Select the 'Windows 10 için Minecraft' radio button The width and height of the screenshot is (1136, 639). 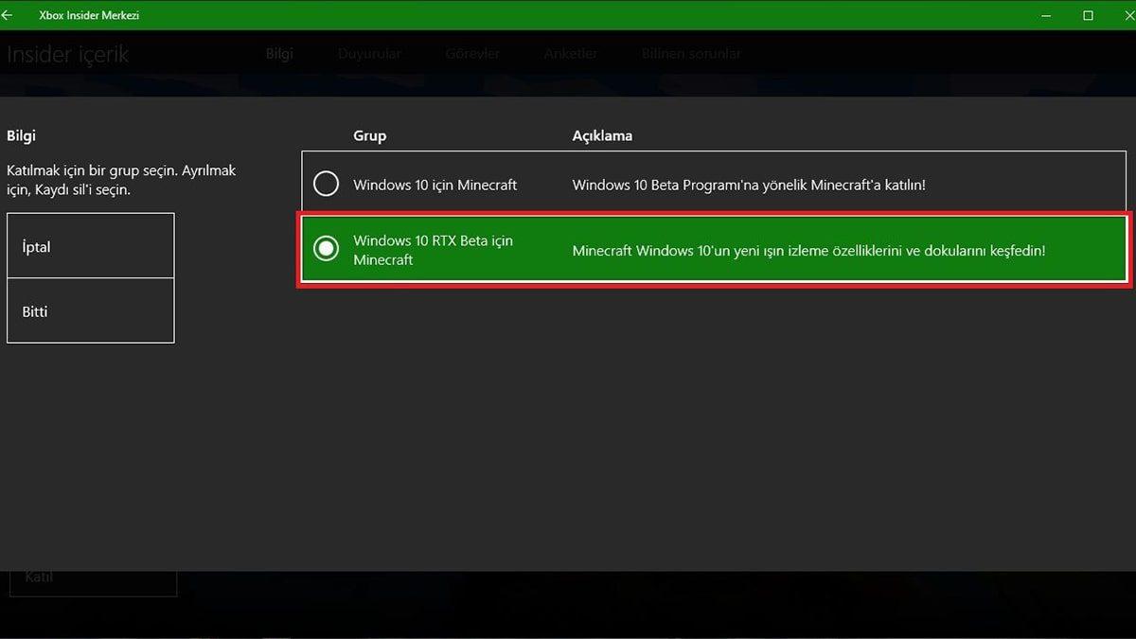point(326,184)
